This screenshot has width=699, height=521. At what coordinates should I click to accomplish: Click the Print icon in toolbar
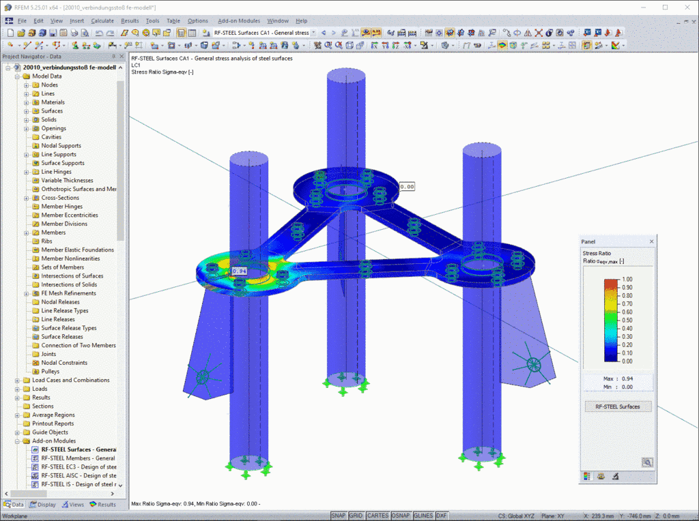click(74, 33)
